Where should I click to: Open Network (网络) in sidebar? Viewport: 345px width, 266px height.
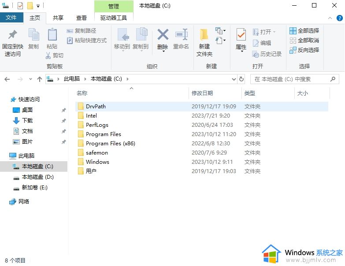point(19,202)
